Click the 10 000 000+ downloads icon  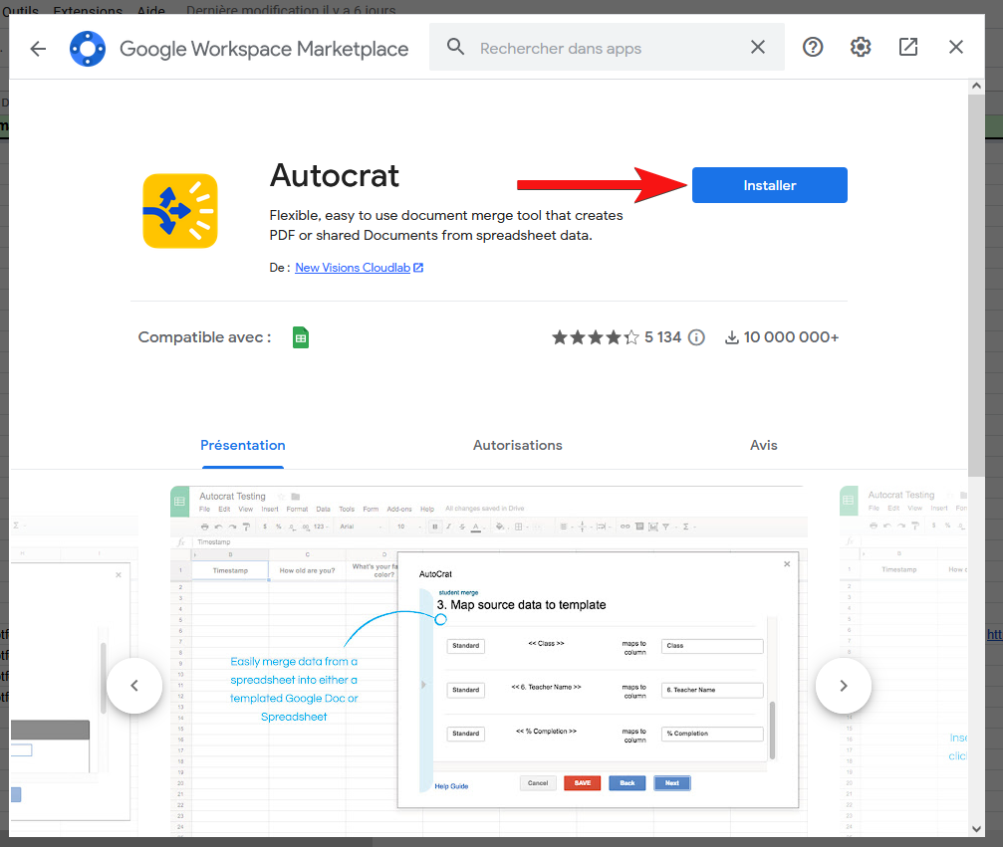(731, 337)
